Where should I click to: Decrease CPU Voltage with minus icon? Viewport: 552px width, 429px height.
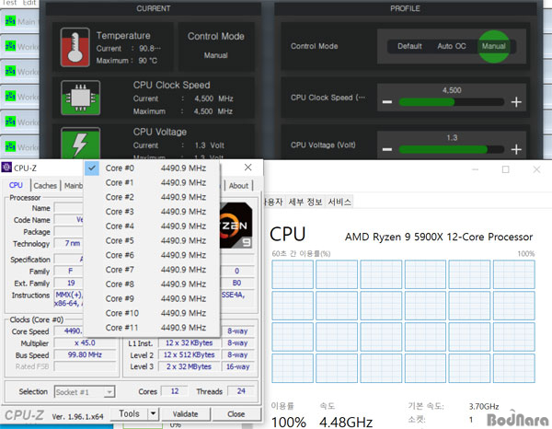[387, 149]
